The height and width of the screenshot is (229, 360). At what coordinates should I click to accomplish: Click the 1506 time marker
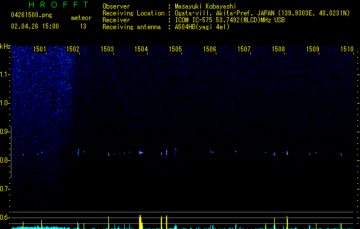(x=209, y=49)
